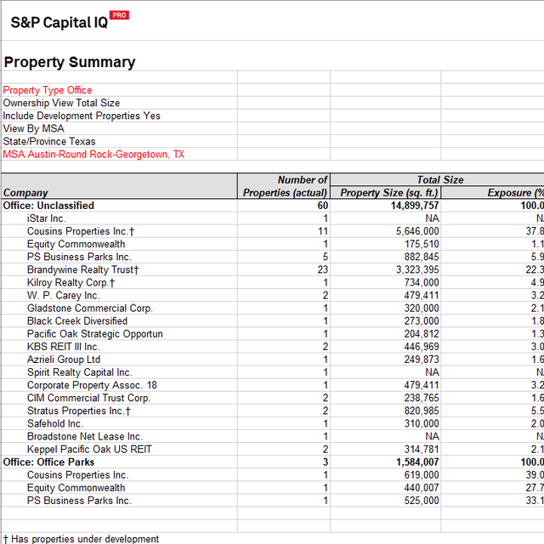Click the KBS REIT III Inc. cell
The width and height of the screenshot is (544, 544).
pyautogui.click(x=120, y=347)
